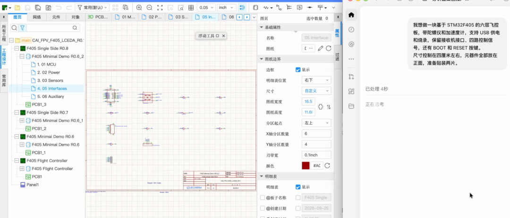Expand the F405 Flight Controller schematic node

coord(22,169)
